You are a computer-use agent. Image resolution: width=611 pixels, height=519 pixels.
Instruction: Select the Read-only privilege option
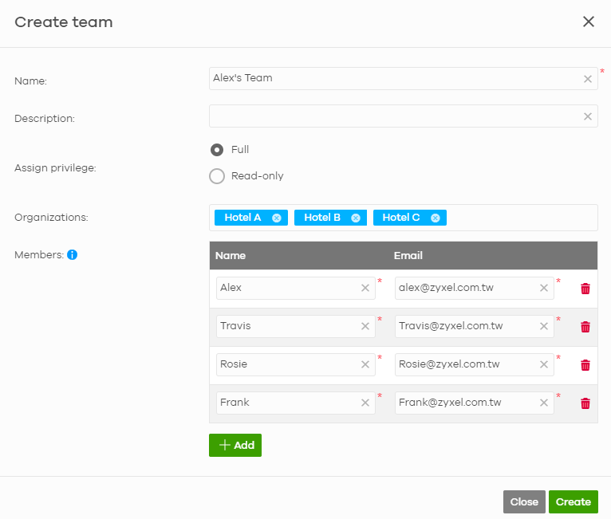point(217,176)
